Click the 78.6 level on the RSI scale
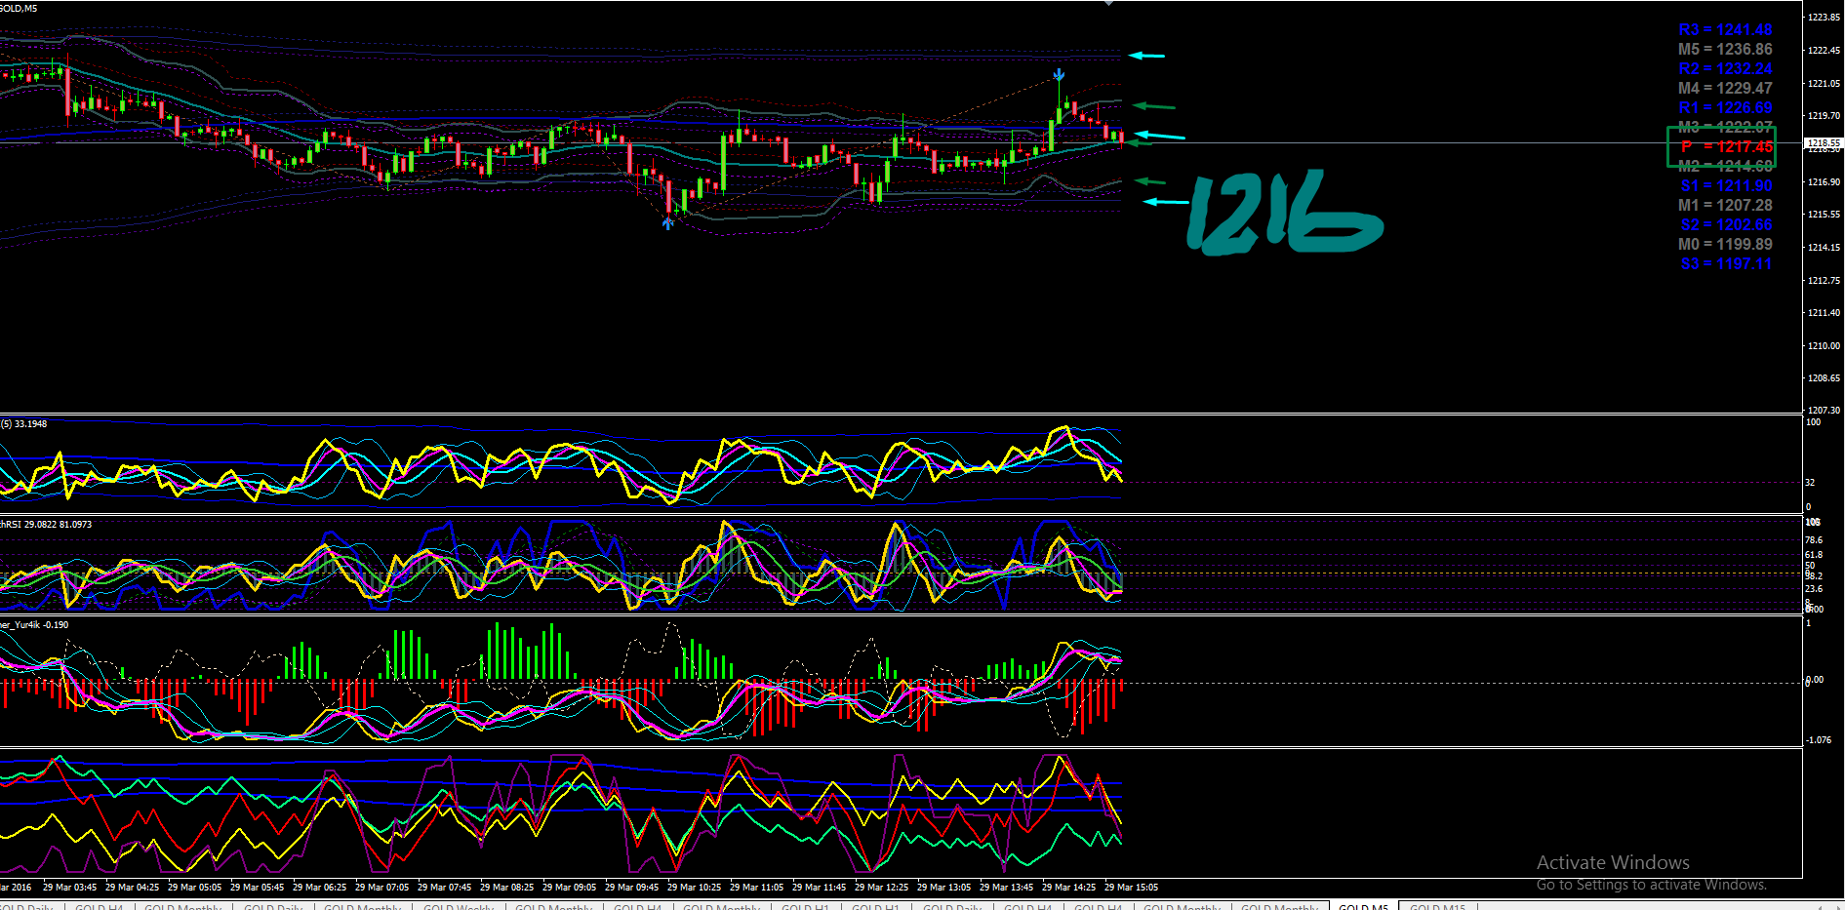Screen dimensions: 1845x910 click(x=1814, y=539)
